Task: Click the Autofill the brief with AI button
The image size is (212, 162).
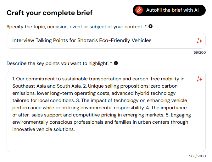Action: pyautogui.click(x=169, y=10)
